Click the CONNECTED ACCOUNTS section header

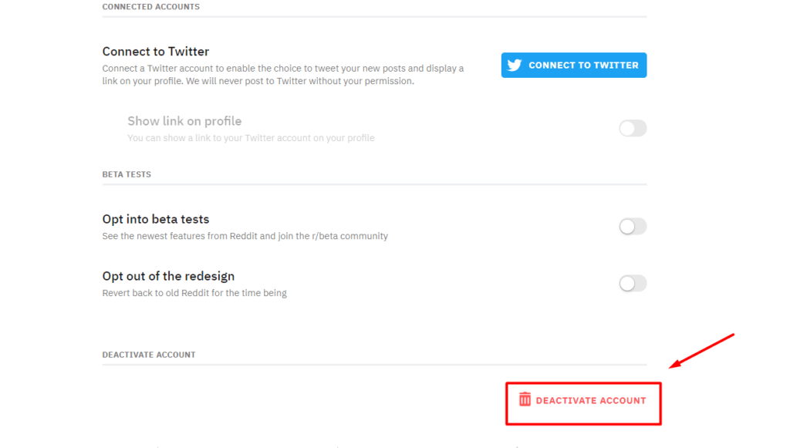pos(150,6)
